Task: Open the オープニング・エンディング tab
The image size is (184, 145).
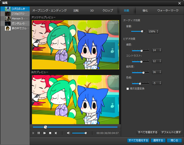Action: [x=49, y=10]
